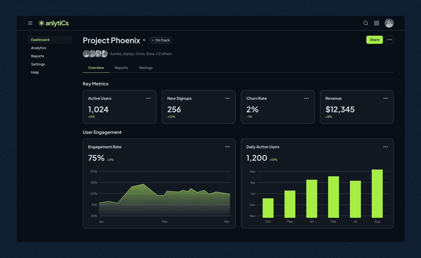The image size is (421, 258).
Task: Open Settings in the sidebar
Action: (x=38, y=64)
